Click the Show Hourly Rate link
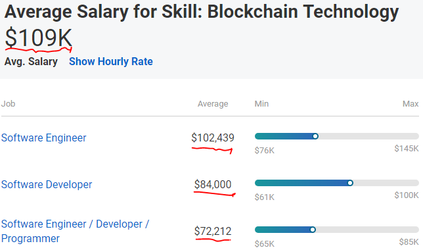Screen dimensions: 423x252 coord(111,62)
